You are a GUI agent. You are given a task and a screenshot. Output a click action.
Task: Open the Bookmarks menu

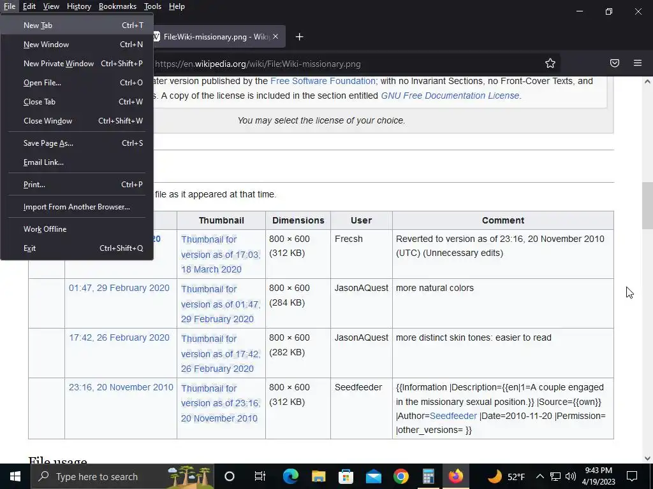click(x=117, y=6)
